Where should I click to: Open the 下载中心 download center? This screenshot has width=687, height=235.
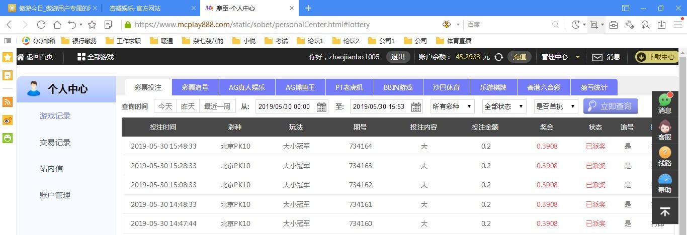coord(657,57)
